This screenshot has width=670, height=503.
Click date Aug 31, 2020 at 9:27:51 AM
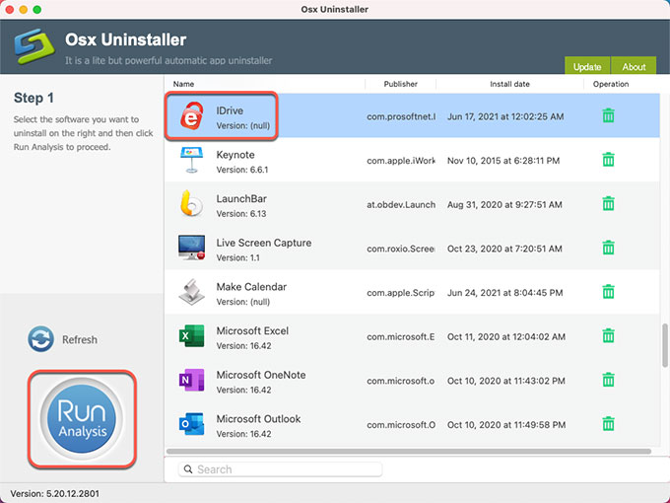[504, 204]
